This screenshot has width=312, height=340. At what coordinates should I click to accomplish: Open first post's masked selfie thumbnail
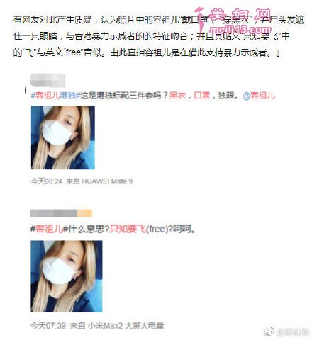[x=63, y=137]
